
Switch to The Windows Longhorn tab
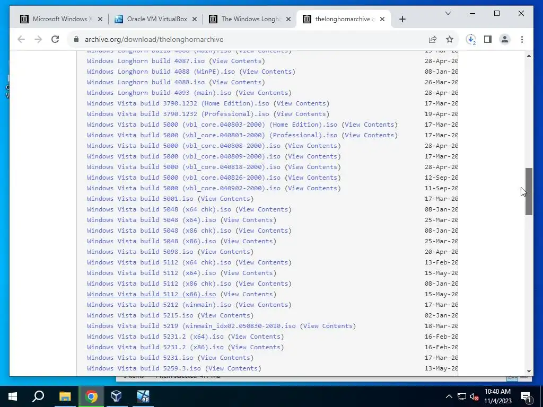point(249,19)
